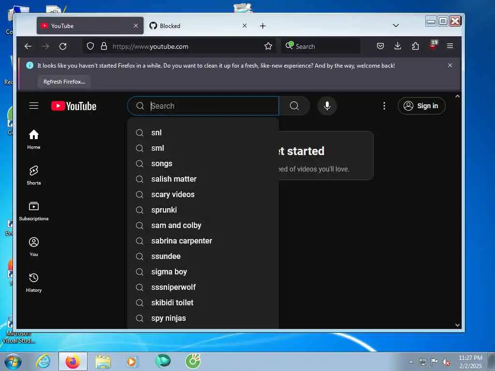
Task: Click the uBlock extension icon with badge 19
Action: [433, 45]
